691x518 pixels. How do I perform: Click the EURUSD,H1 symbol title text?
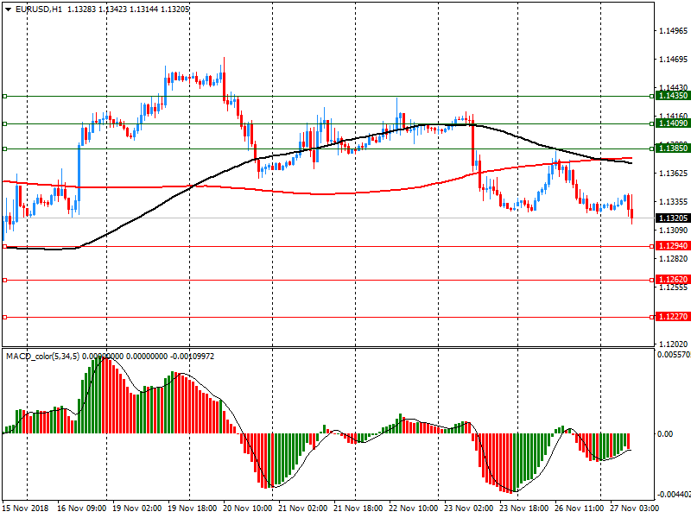[x=39, y=9]
